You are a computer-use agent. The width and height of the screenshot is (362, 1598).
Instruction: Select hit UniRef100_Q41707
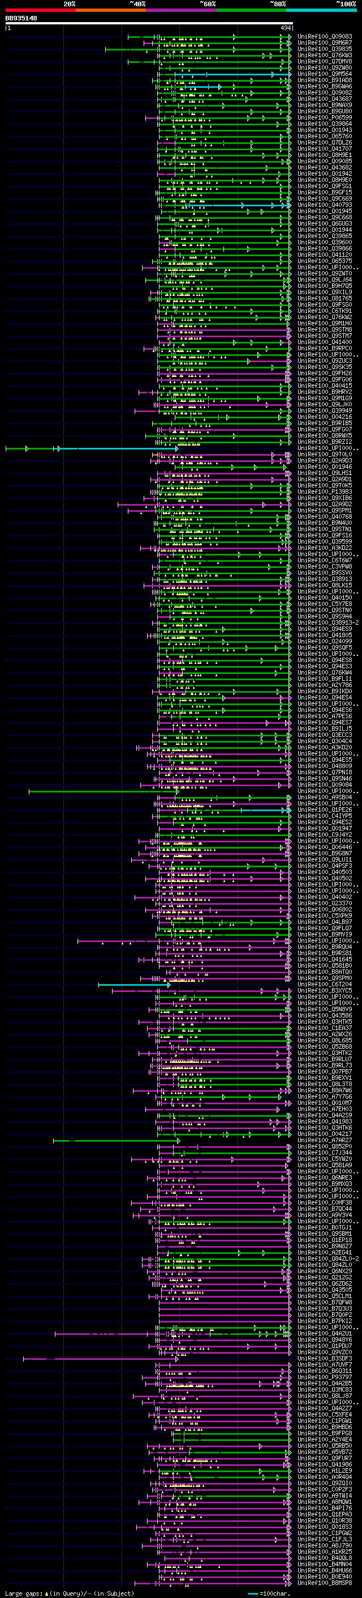click(x=325, y=149)
